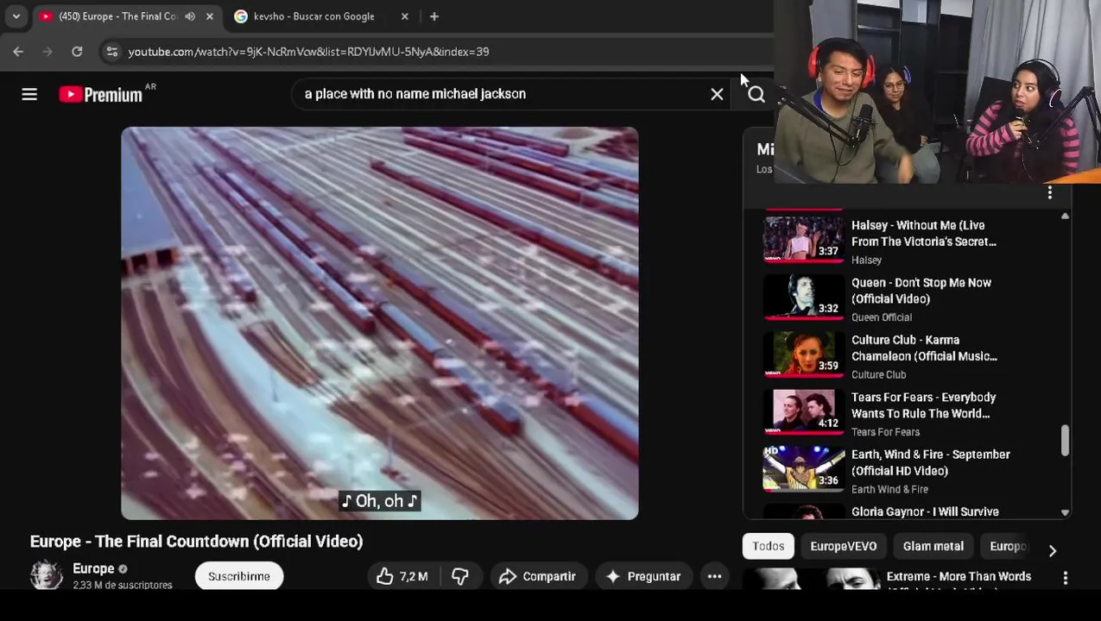This screenshot has width=1101, height=621.
Task: Switch to kevsho Google search tab
Action: 313,16
